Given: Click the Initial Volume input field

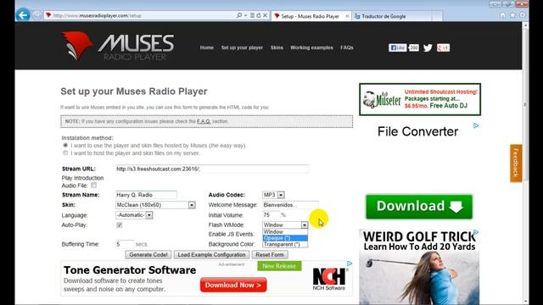Looking at the screenshot, I should [271, 215].
